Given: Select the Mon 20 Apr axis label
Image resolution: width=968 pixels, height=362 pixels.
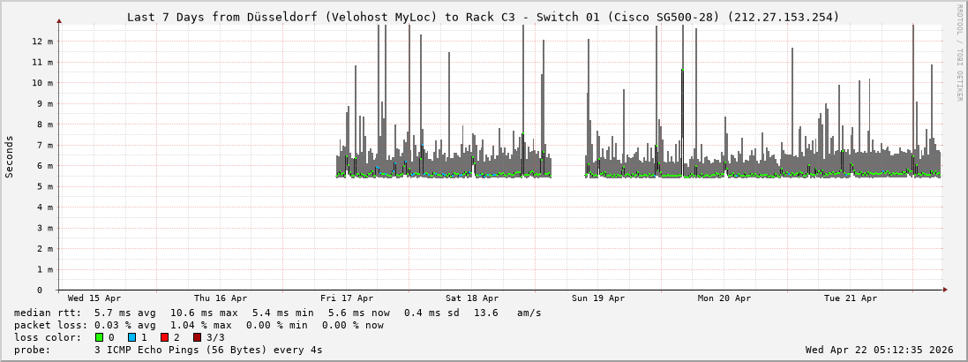Looking at the screenshot, I should 724,298.
